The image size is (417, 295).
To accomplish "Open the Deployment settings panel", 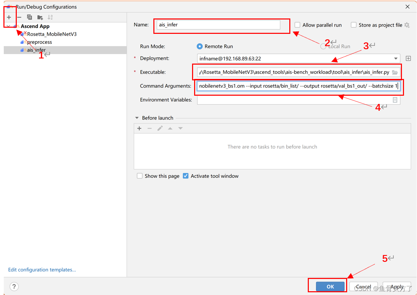I will tap(408, 58).
